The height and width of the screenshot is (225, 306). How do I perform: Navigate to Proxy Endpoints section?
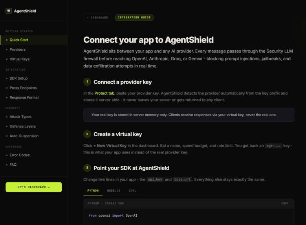click(34, 88)
